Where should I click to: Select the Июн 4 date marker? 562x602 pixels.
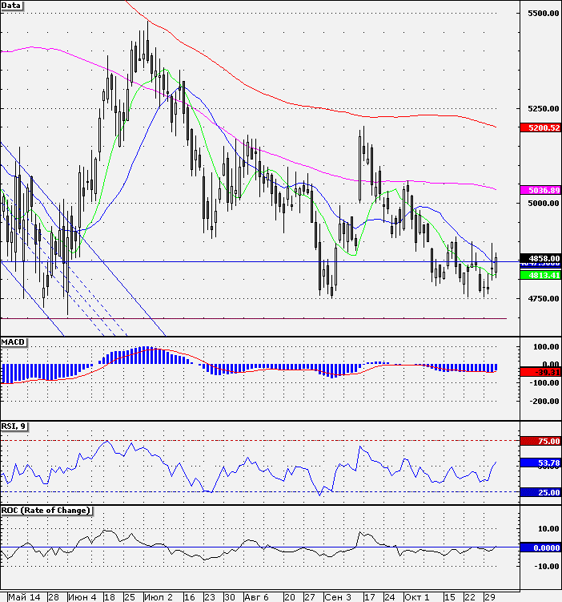pyautogui.click(x=82, y=597)
